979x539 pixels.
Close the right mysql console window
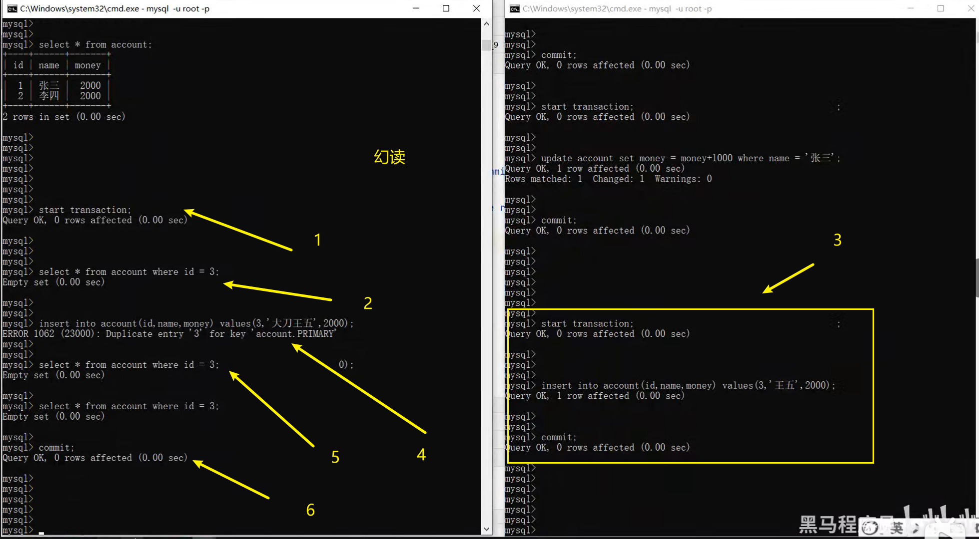point(970,8)
